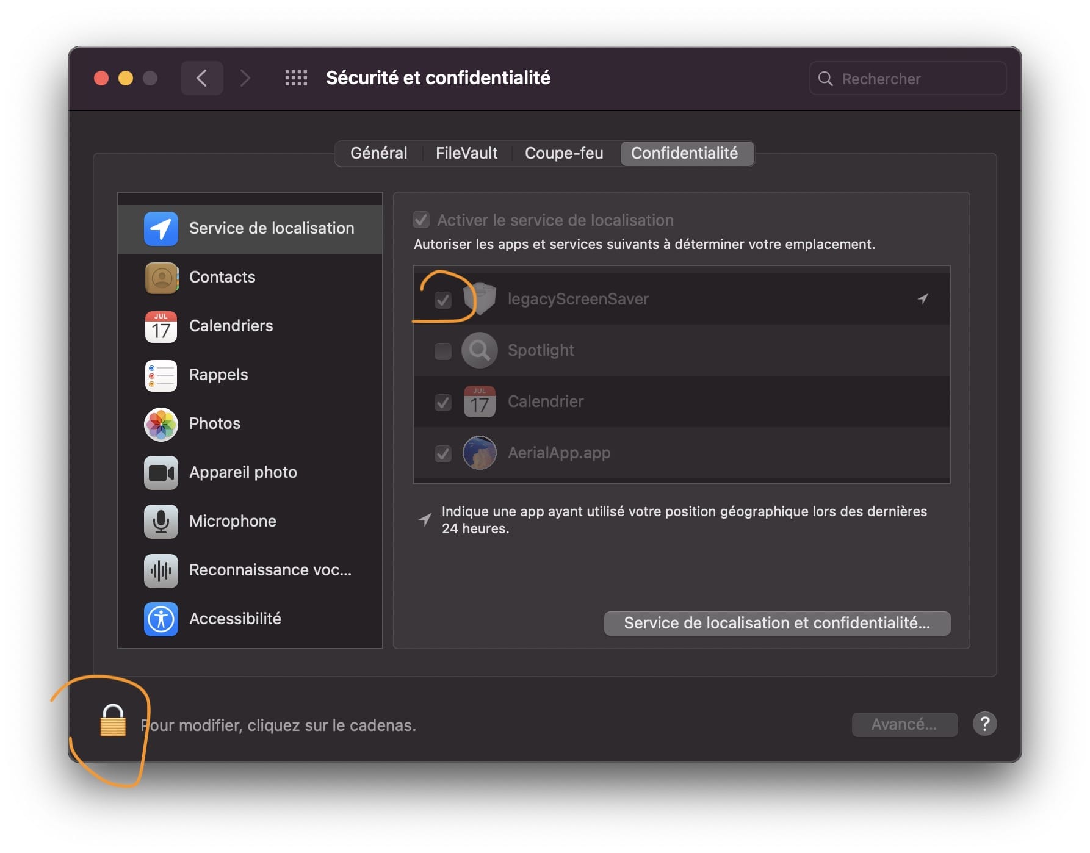This screenshot has width=1090, height=853.
Task: Click the Accessibilité icon
Action: (161, 619)
